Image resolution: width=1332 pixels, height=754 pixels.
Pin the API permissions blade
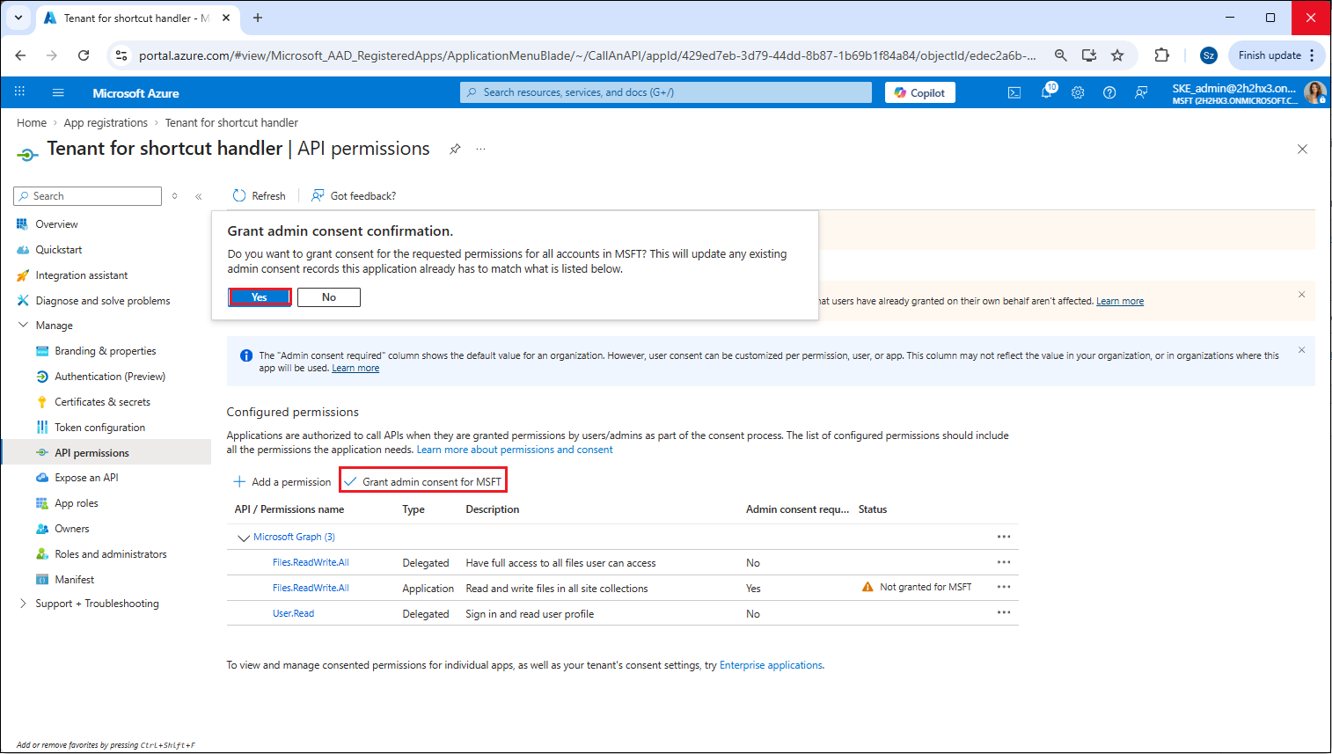[x=455, y=149]
